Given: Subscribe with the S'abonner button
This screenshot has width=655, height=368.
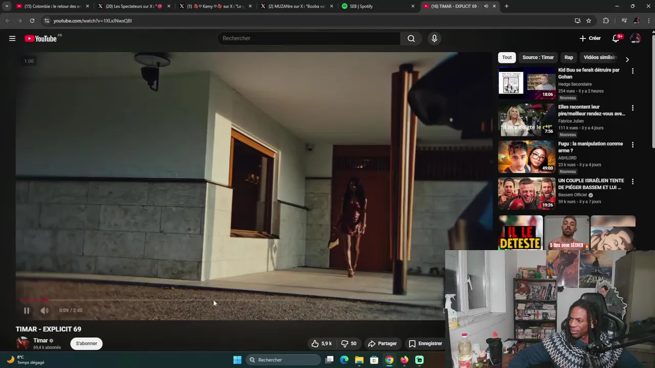Looking at the screenshot, I should point(86,343).
